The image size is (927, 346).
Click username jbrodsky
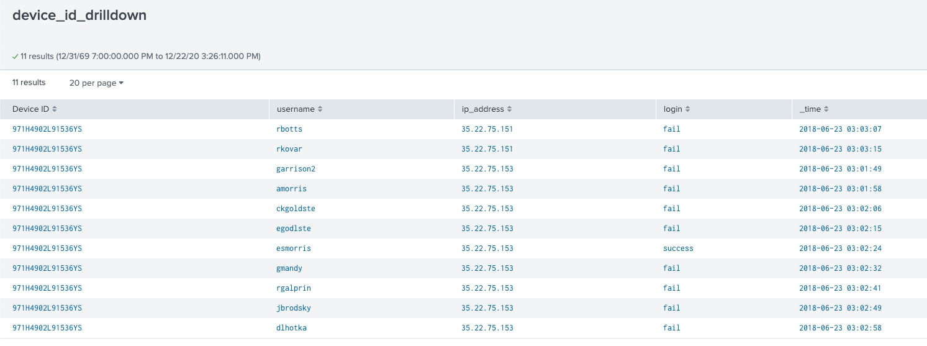[x=294, y=308]
